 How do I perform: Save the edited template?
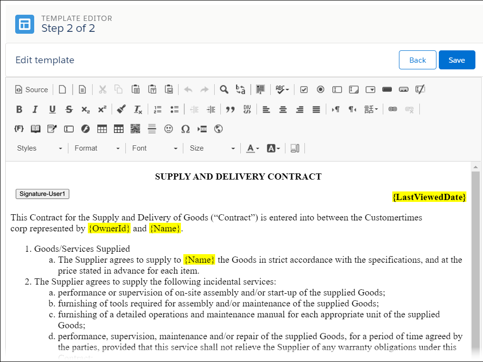tap(456, 60)
